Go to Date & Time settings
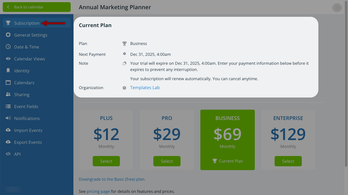 point(37,47)
